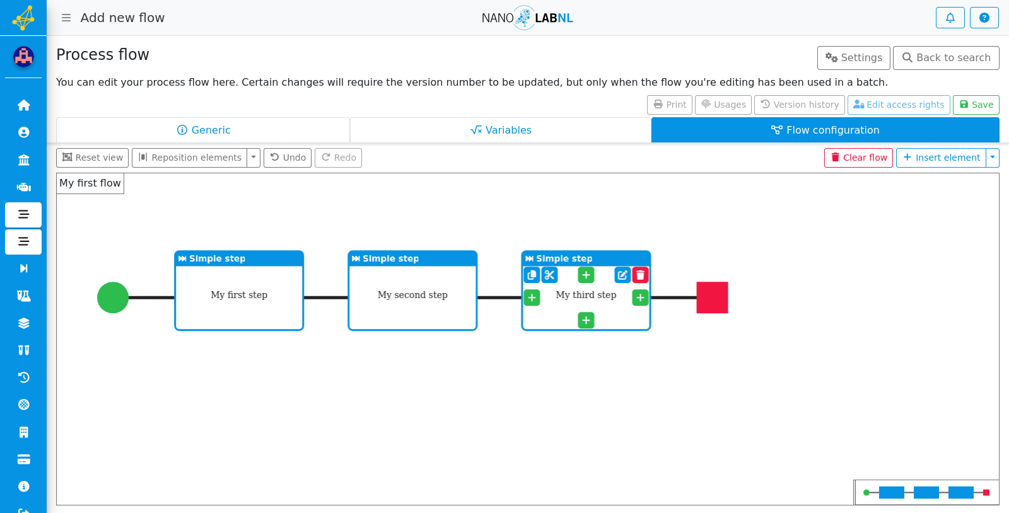Add element right of My third step
Screen dimensions: 1009x513
coord(640,297)
